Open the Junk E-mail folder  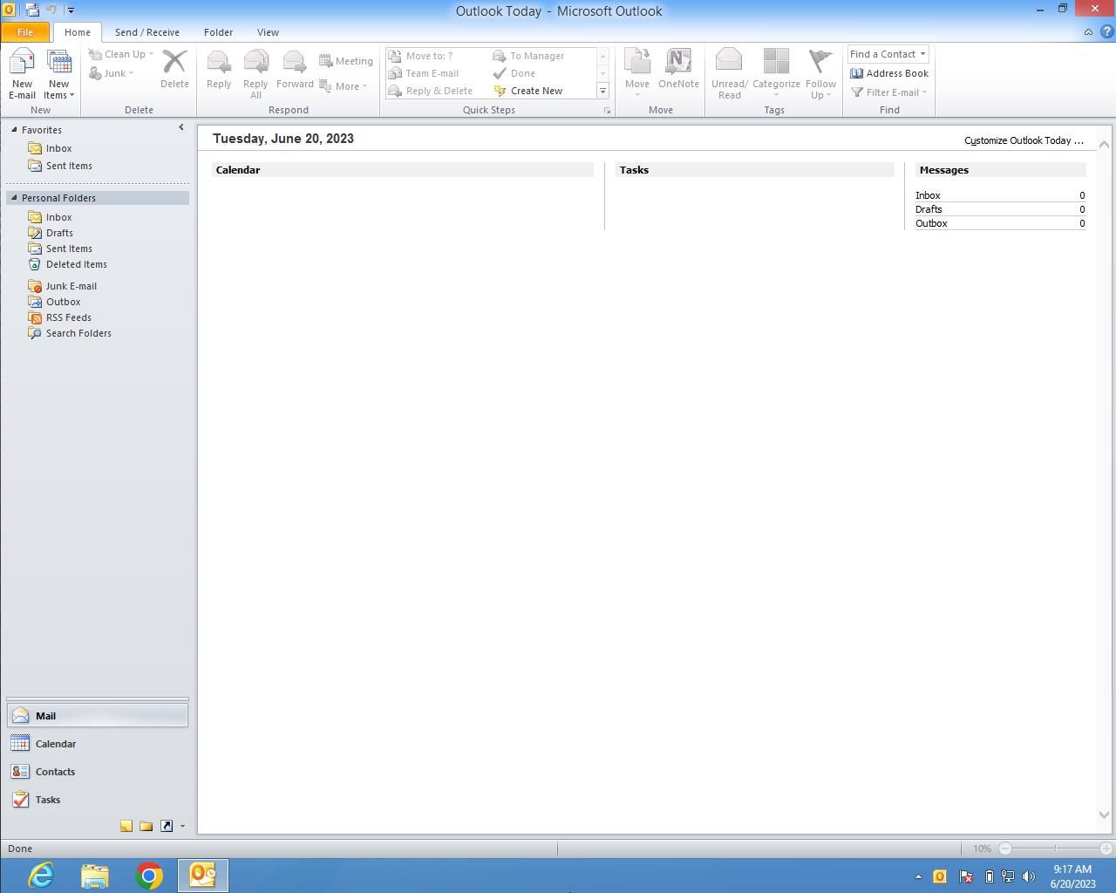coord(71,286)
